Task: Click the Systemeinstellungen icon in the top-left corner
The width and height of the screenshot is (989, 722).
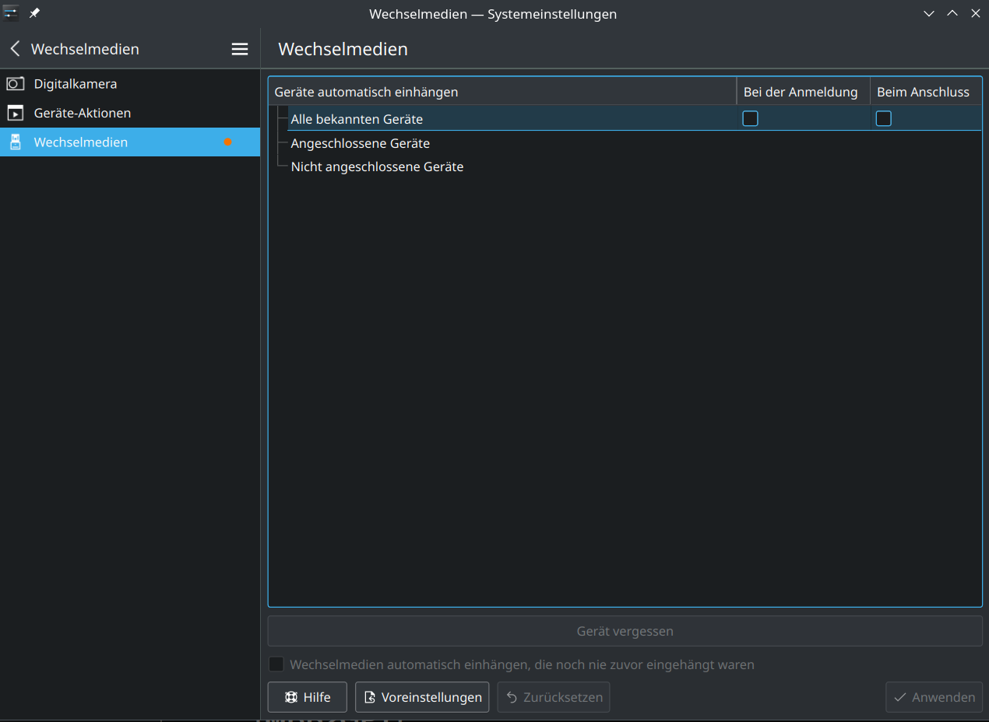Action: click(10, 12)
